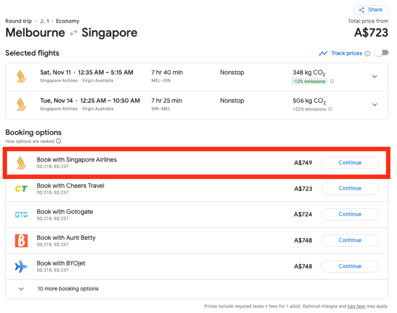Click the Track prices trend line icon
The image size is (397, 313).
click(323, 53)
